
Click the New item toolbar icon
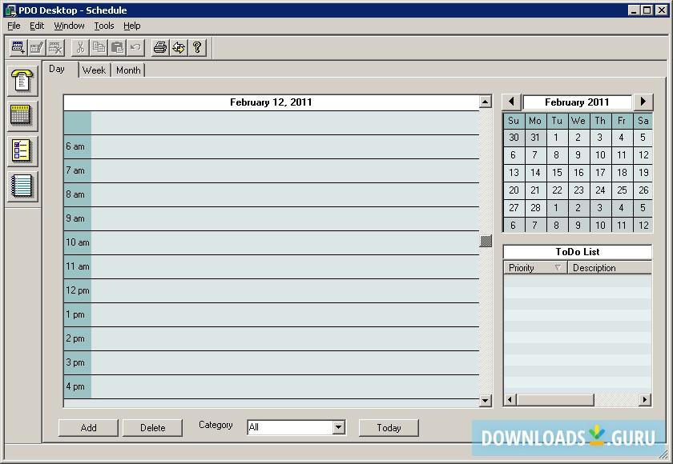coord(19,47)
